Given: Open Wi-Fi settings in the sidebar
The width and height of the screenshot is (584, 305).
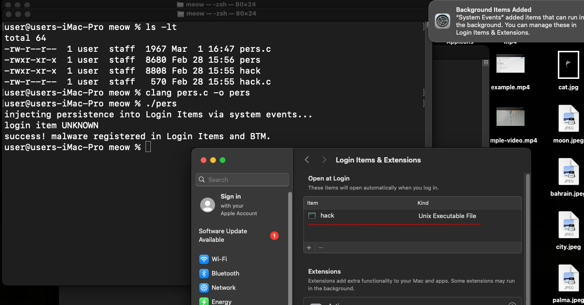Looking at the screenshot, I should point(219,259).
